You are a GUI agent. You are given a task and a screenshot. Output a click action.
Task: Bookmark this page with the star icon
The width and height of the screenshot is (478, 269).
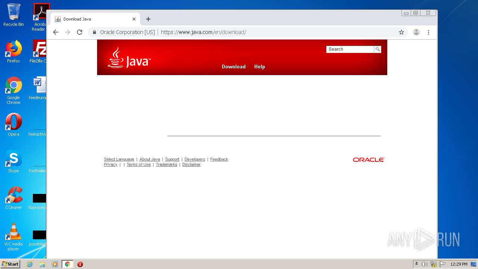(401, 32)
